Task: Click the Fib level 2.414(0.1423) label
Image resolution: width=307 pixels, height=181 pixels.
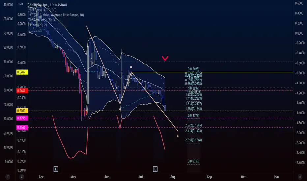Action: pos(193,131)
